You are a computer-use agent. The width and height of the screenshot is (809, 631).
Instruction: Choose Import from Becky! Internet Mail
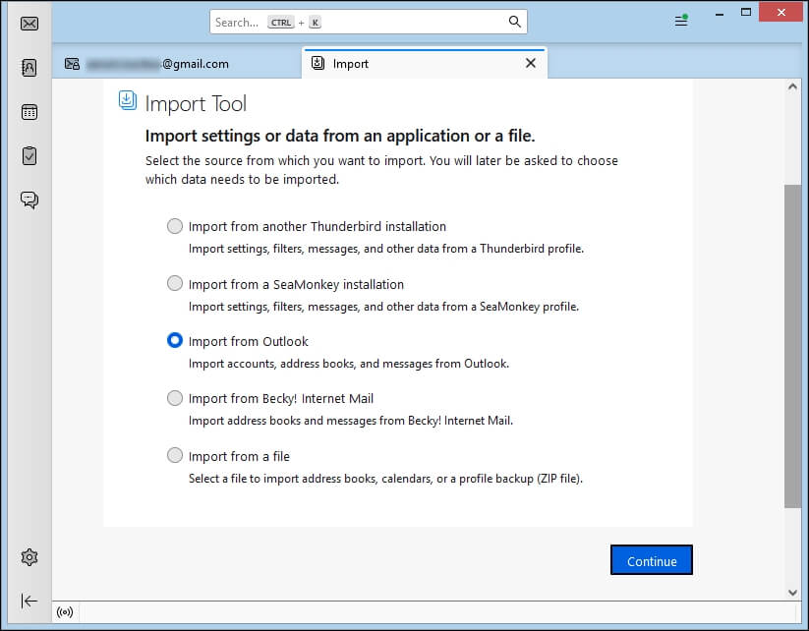(x=175, y=398)
